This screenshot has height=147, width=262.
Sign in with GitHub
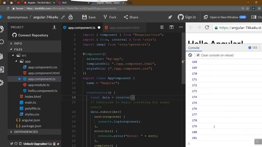coord(187,17)
